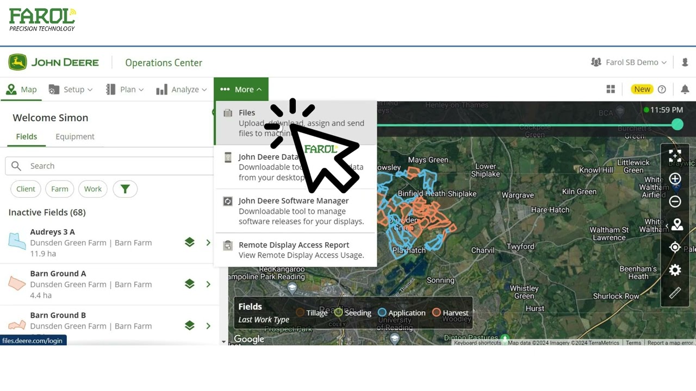The height and width of the screenshot is (391, 696).
Task: Show layers for Barn Ground B
Action: pyautogui.click(x=189, y=326)
